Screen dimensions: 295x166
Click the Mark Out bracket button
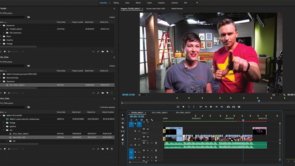tap(194, 107)
